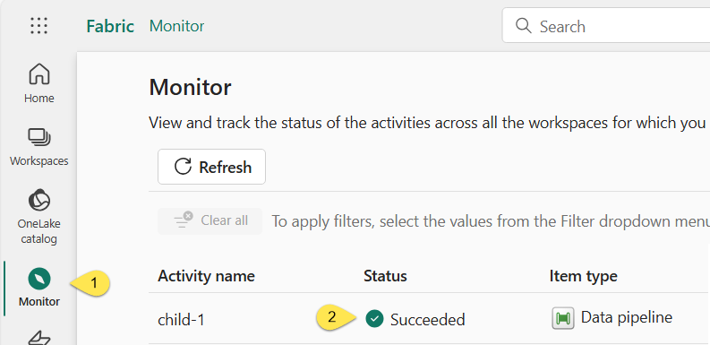Focus the Search input field

[606, 25]
